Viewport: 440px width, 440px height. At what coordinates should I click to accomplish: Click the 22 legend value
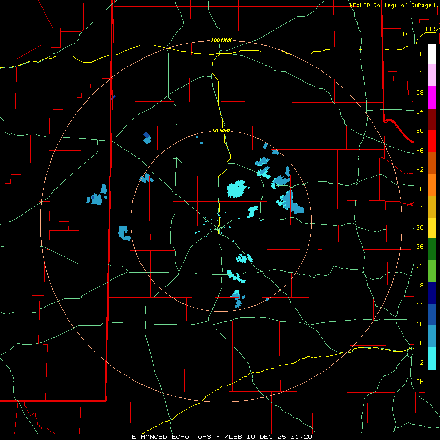420,266
